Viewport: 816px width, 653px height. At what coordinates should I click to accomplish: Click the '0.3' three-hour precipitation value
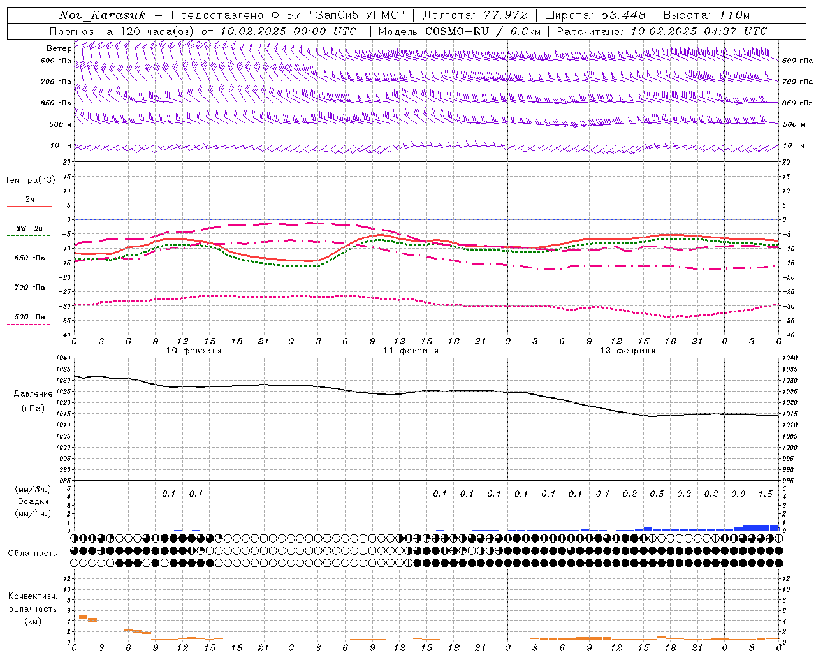[x=684, y=494]
